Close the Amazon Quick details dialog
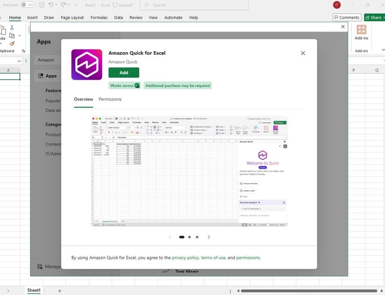This screenshot has height=295, width=385. [303, 53]
